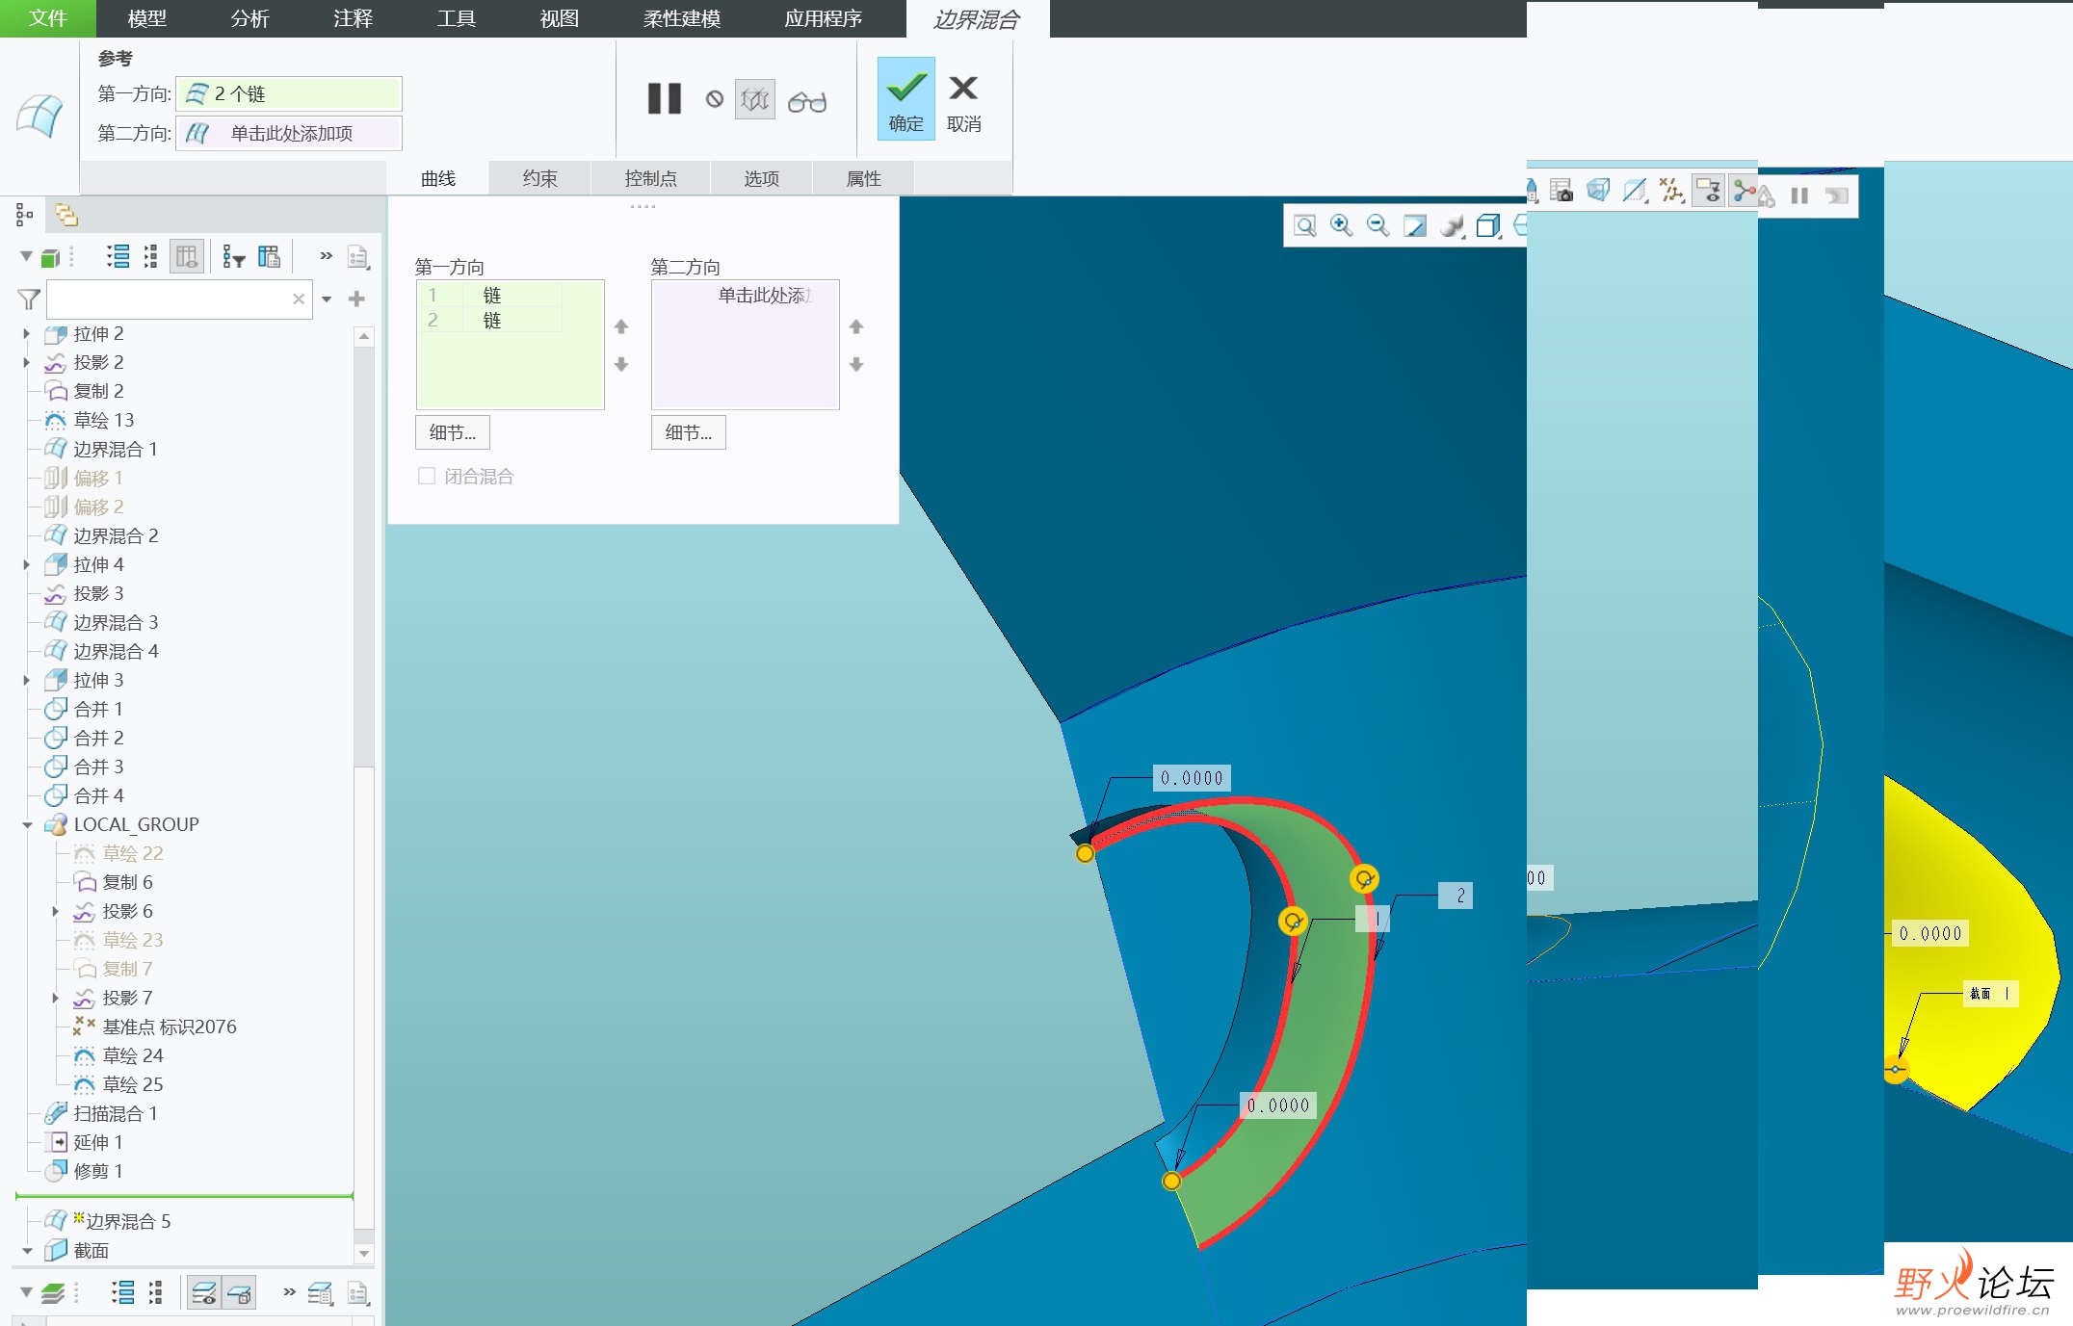Click the zoom in magnifier icon
The height and width of the screenshot is (1326, 2073).
(1341, 225)
